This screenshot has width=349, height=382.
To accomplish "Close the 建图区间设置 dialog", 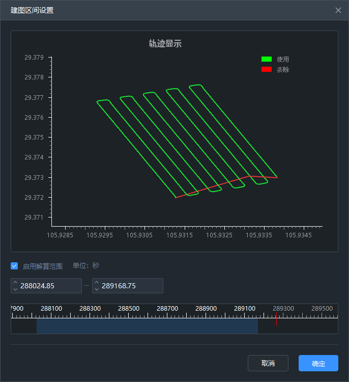I will pos(338,10).
